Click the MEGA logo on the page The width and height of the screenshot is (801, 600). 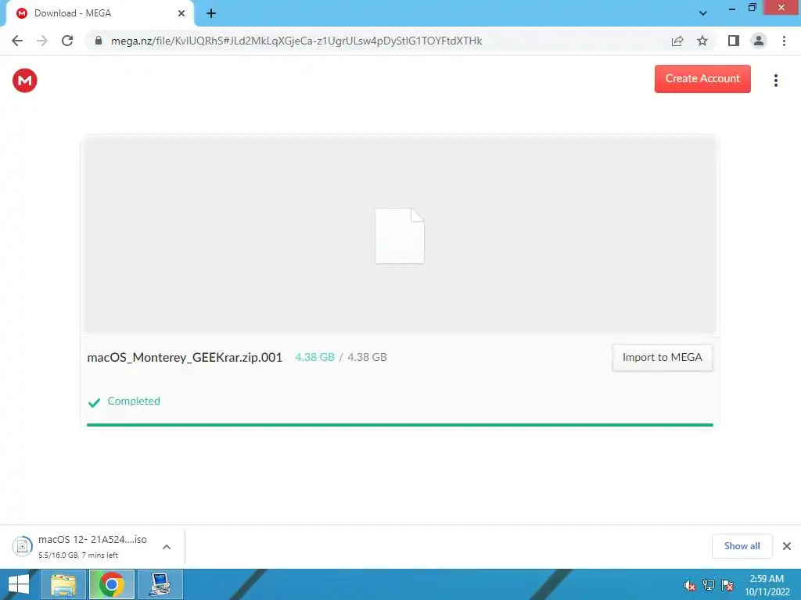point(24,80)
